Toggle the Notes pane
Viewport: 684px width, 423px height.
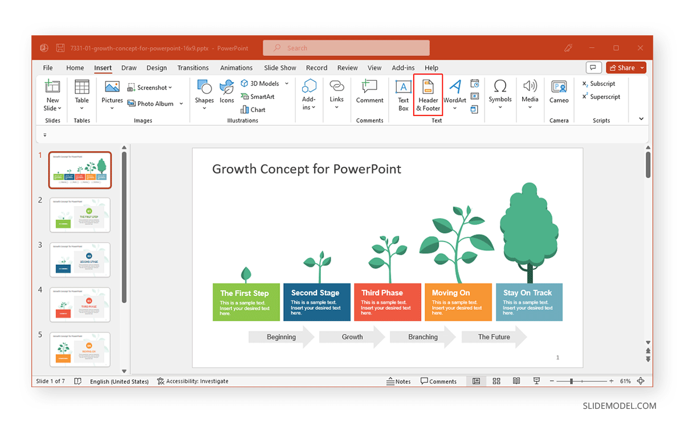pyautogui.click(x=398, y=381)
